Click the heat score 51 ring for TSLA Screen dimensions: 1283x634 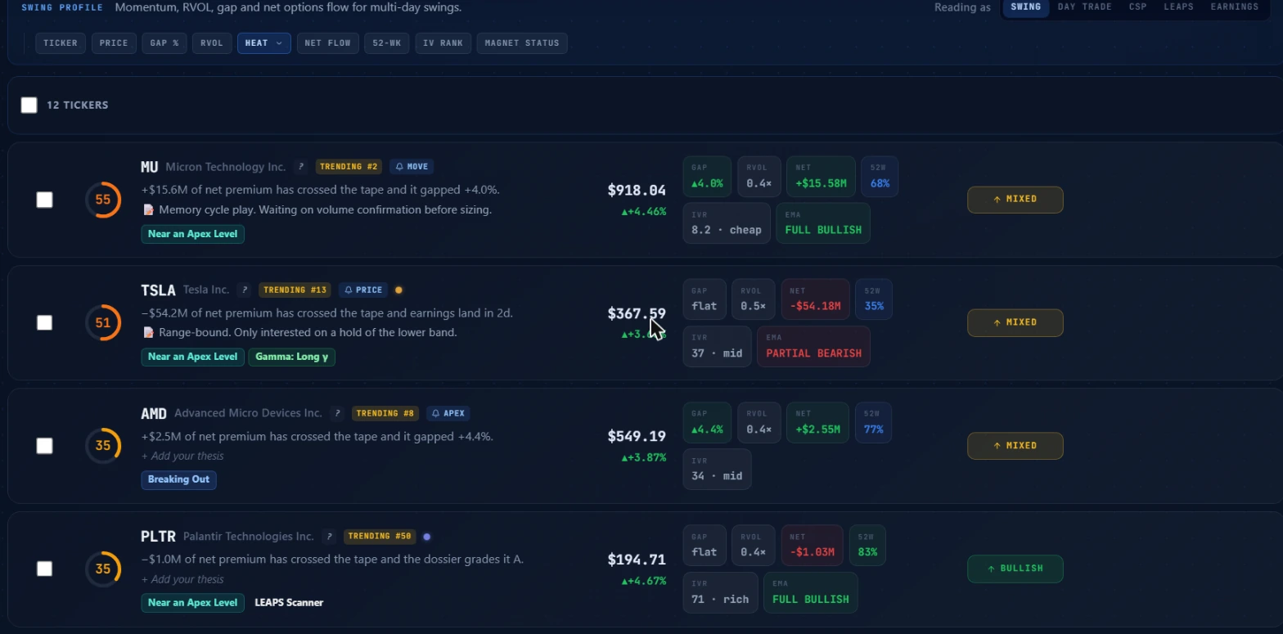(x=103, y=322)
